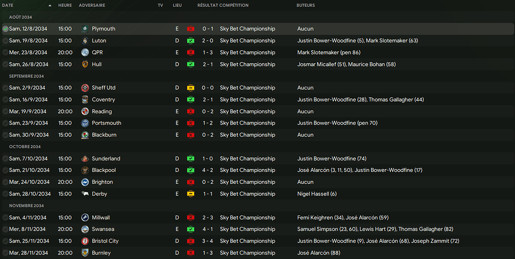Select the Millwall fixture row on 4/11/2034
Viewport: 515px width, 259px height.
(255, 218)
